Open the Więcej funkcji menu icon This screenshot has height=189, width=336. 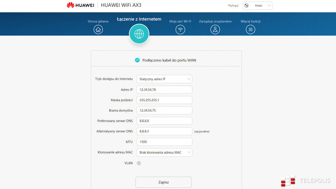[x=250, y=29]
